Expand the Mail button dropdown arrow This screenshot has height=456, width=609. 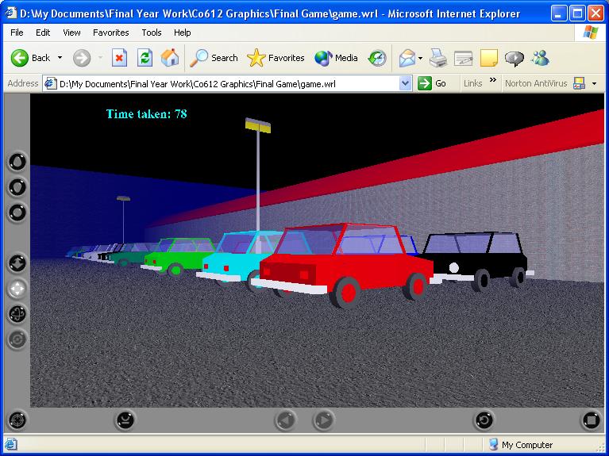click(420, 58)
